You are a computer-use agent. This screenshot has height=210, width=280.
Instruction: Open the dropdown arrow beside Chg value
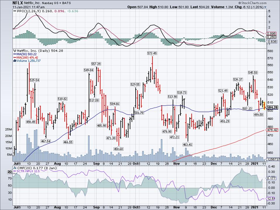click(265, 7)
